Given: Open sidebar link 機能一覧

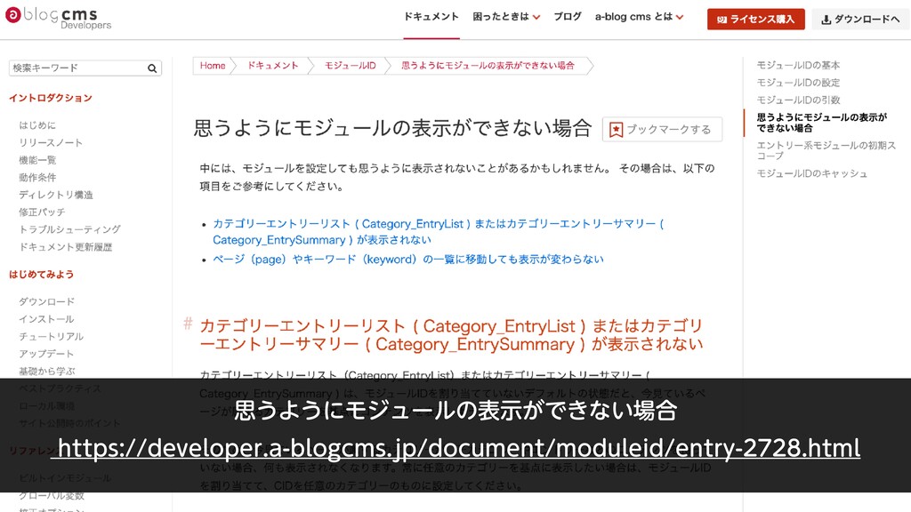Looking at the screenshot, I should pos(37,160).
